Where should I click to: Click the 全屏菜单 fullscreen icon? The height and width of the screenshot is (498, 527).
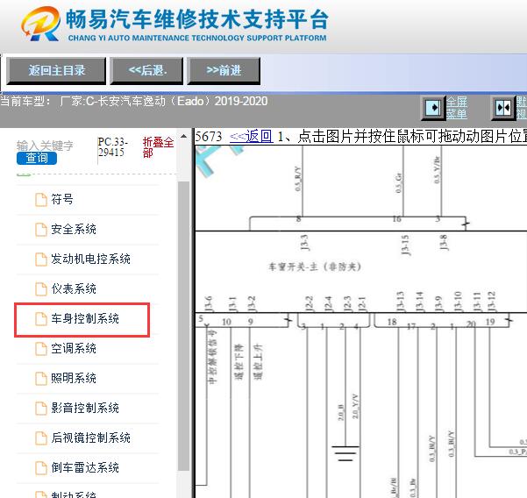tap(433, 108)
